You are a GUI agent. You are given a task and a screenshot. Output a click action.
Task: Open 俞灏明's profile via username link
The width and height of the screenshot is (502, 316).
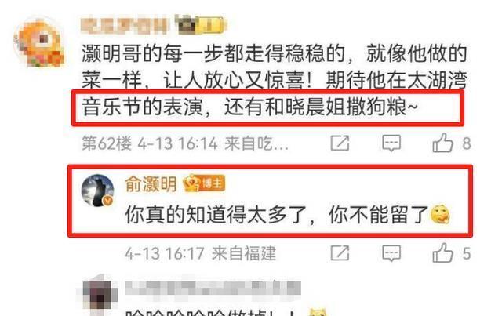pyautogui.click(x=151, y=184)
